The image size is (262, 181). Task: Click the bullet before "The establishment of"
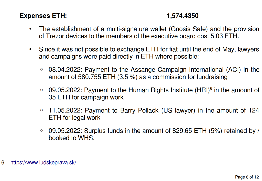(30, 29)
